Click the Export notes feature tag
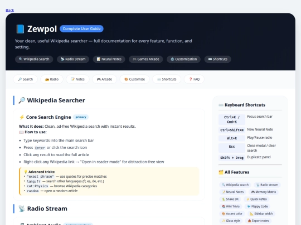301x225 pixels. (258, 221)
